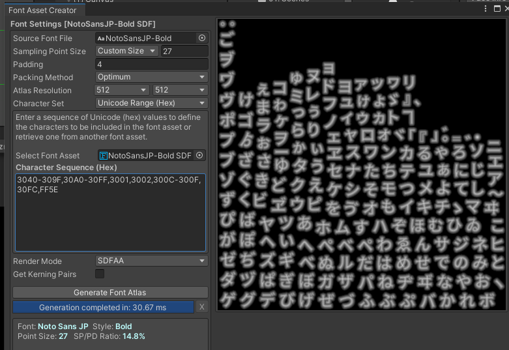509x350 pixels.
Task: Open object picker for Source Font File
Action: 202,38
